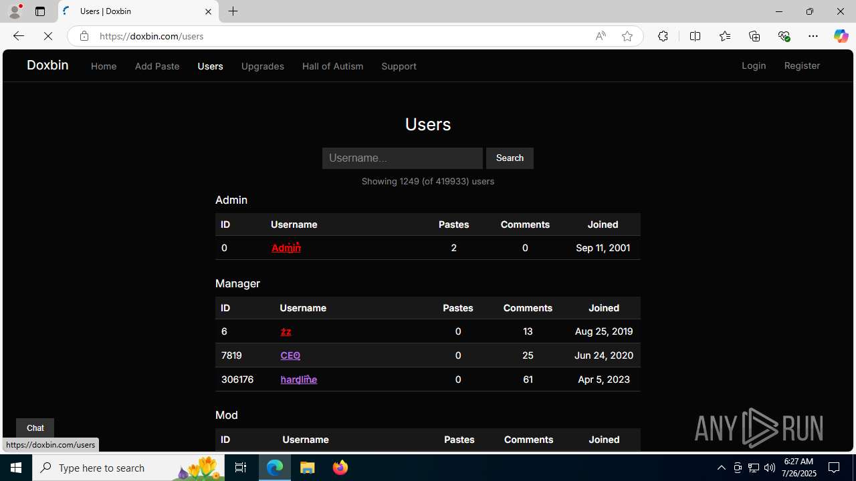Close the Users | Doxbin tab
856x481 pixels.
(208, 11)
